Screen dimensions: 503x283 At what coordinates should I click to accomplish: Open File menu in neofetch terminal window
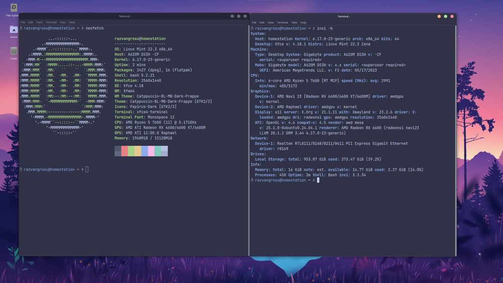pyautogui.click(x=23, y=23)
